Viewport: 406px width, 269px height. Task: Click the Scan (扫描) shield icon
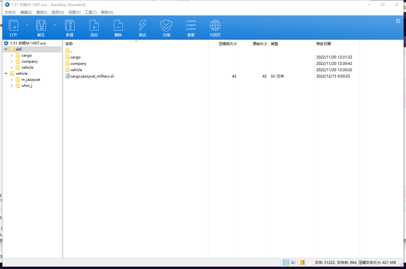click(x=166, y=26)
